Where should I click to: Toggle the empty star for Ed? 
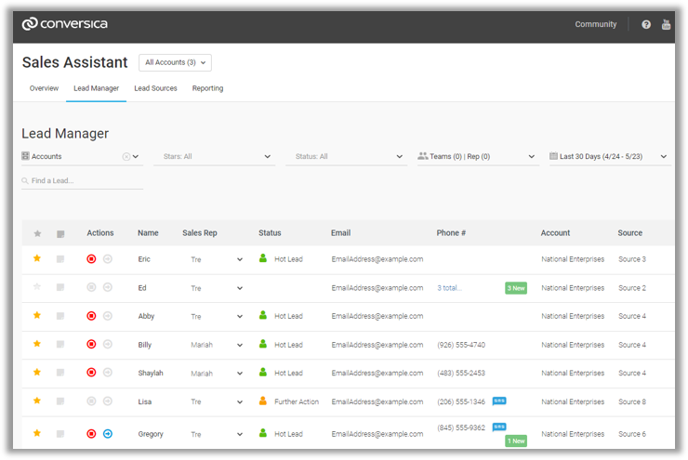coord(37,286)
